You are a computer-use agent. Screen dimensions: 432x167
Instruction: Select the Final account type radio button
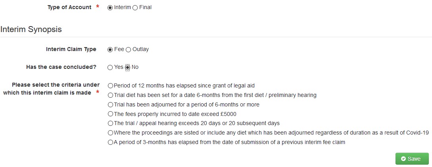[135, 8]
